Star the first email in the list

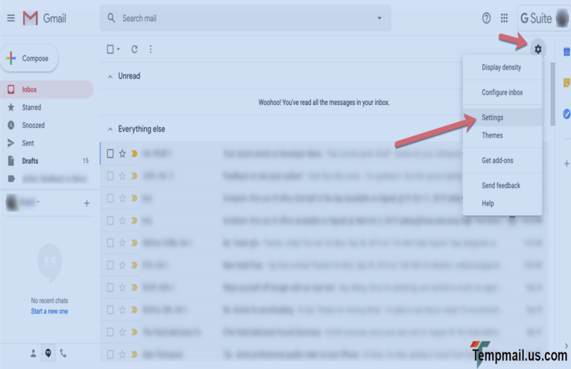pyautogui.click(x=123, y=154)
